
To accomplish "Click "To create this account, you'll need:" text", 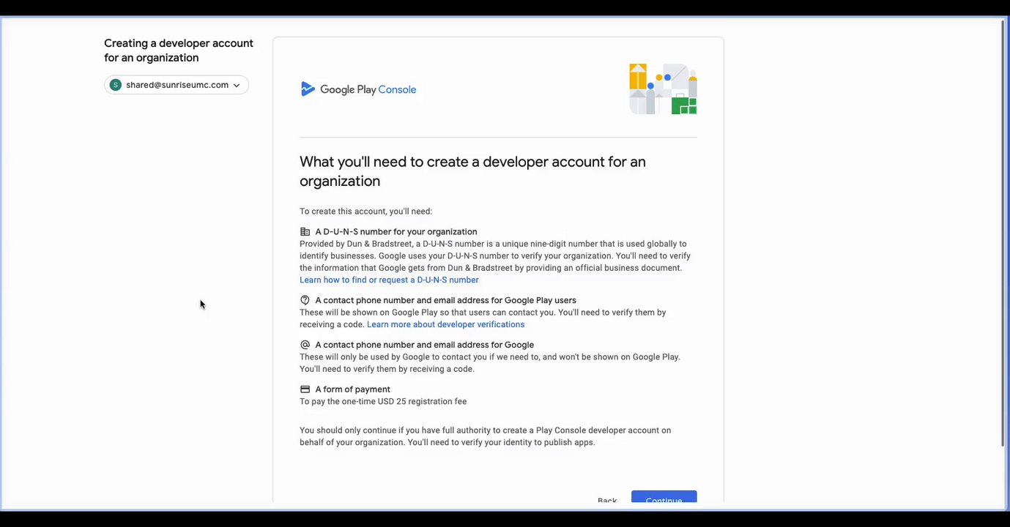I will click(x=365, y=212).
